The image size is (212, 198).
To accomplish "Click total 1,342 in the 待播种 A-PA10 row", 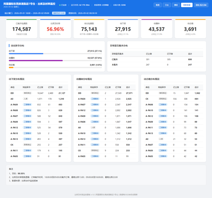I will [129, 133].
